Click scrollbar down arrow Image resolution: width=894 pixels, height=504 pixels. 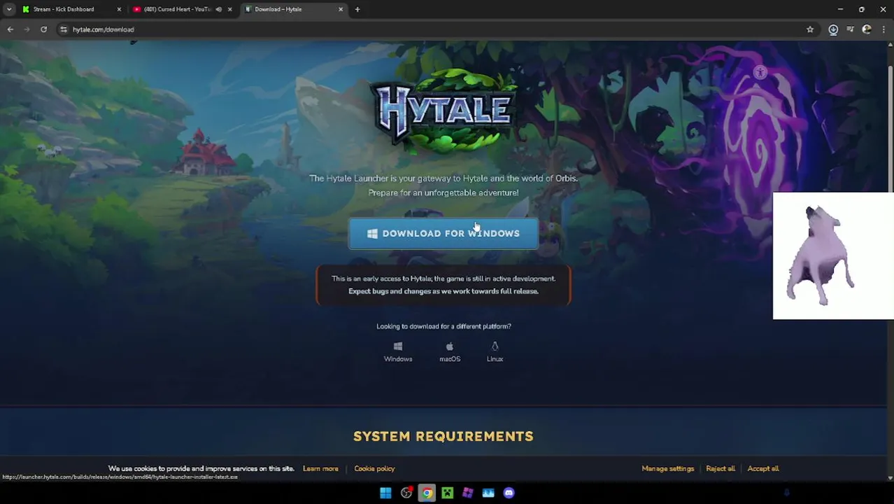point(890,477)
